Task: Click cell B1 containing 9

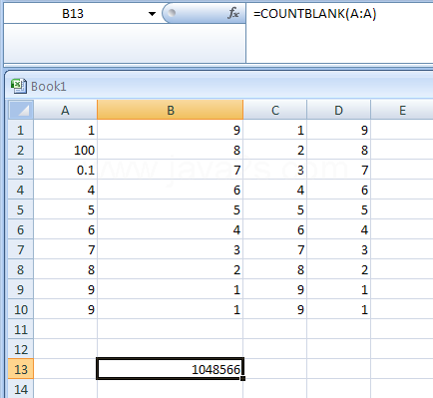Action: tap(171, 130)
